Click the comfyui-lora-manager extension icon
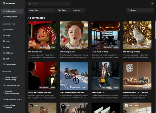 point(4,106)
